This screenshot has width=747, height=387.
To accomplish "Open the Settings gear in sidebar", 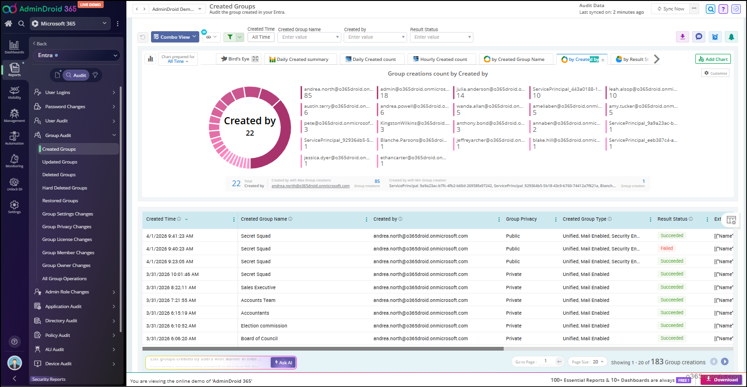I will pos(14,206).
